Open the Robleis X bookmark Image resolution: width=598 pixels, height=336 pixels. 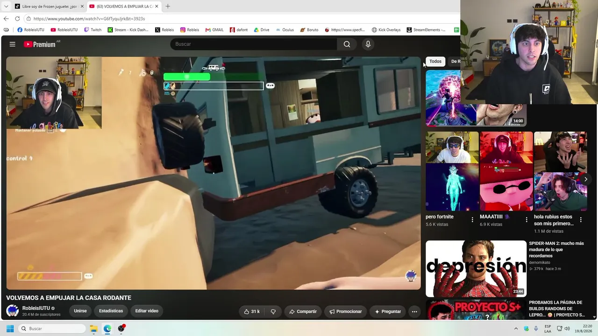[164, 30]
